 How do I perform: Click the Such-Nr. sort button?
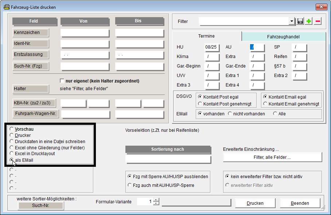pyautogui.click(x=40, y=206)
